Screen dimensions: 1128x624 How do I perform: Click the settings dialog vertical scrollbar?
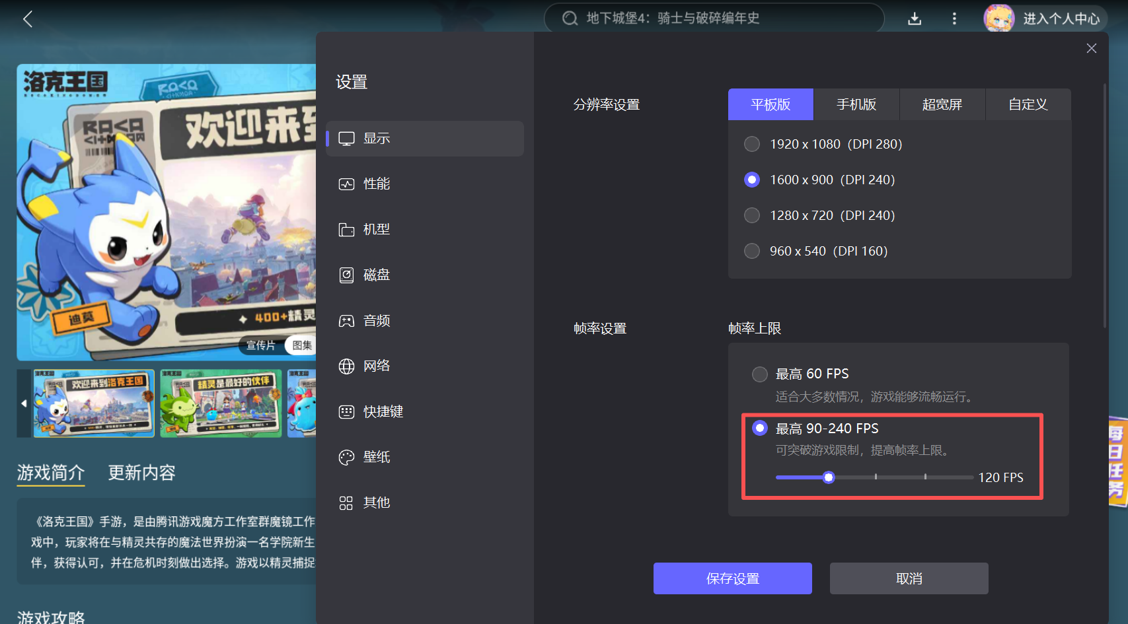[x=1104, y=206]
